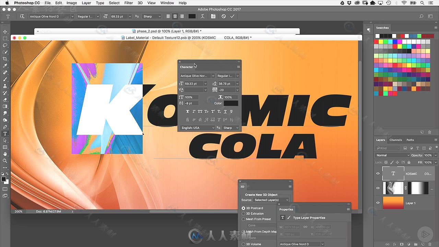Toggle Strikethrough in Character panel
This screenshot has width=439, height=247.
pyautogui.click(x=231, y=111)
